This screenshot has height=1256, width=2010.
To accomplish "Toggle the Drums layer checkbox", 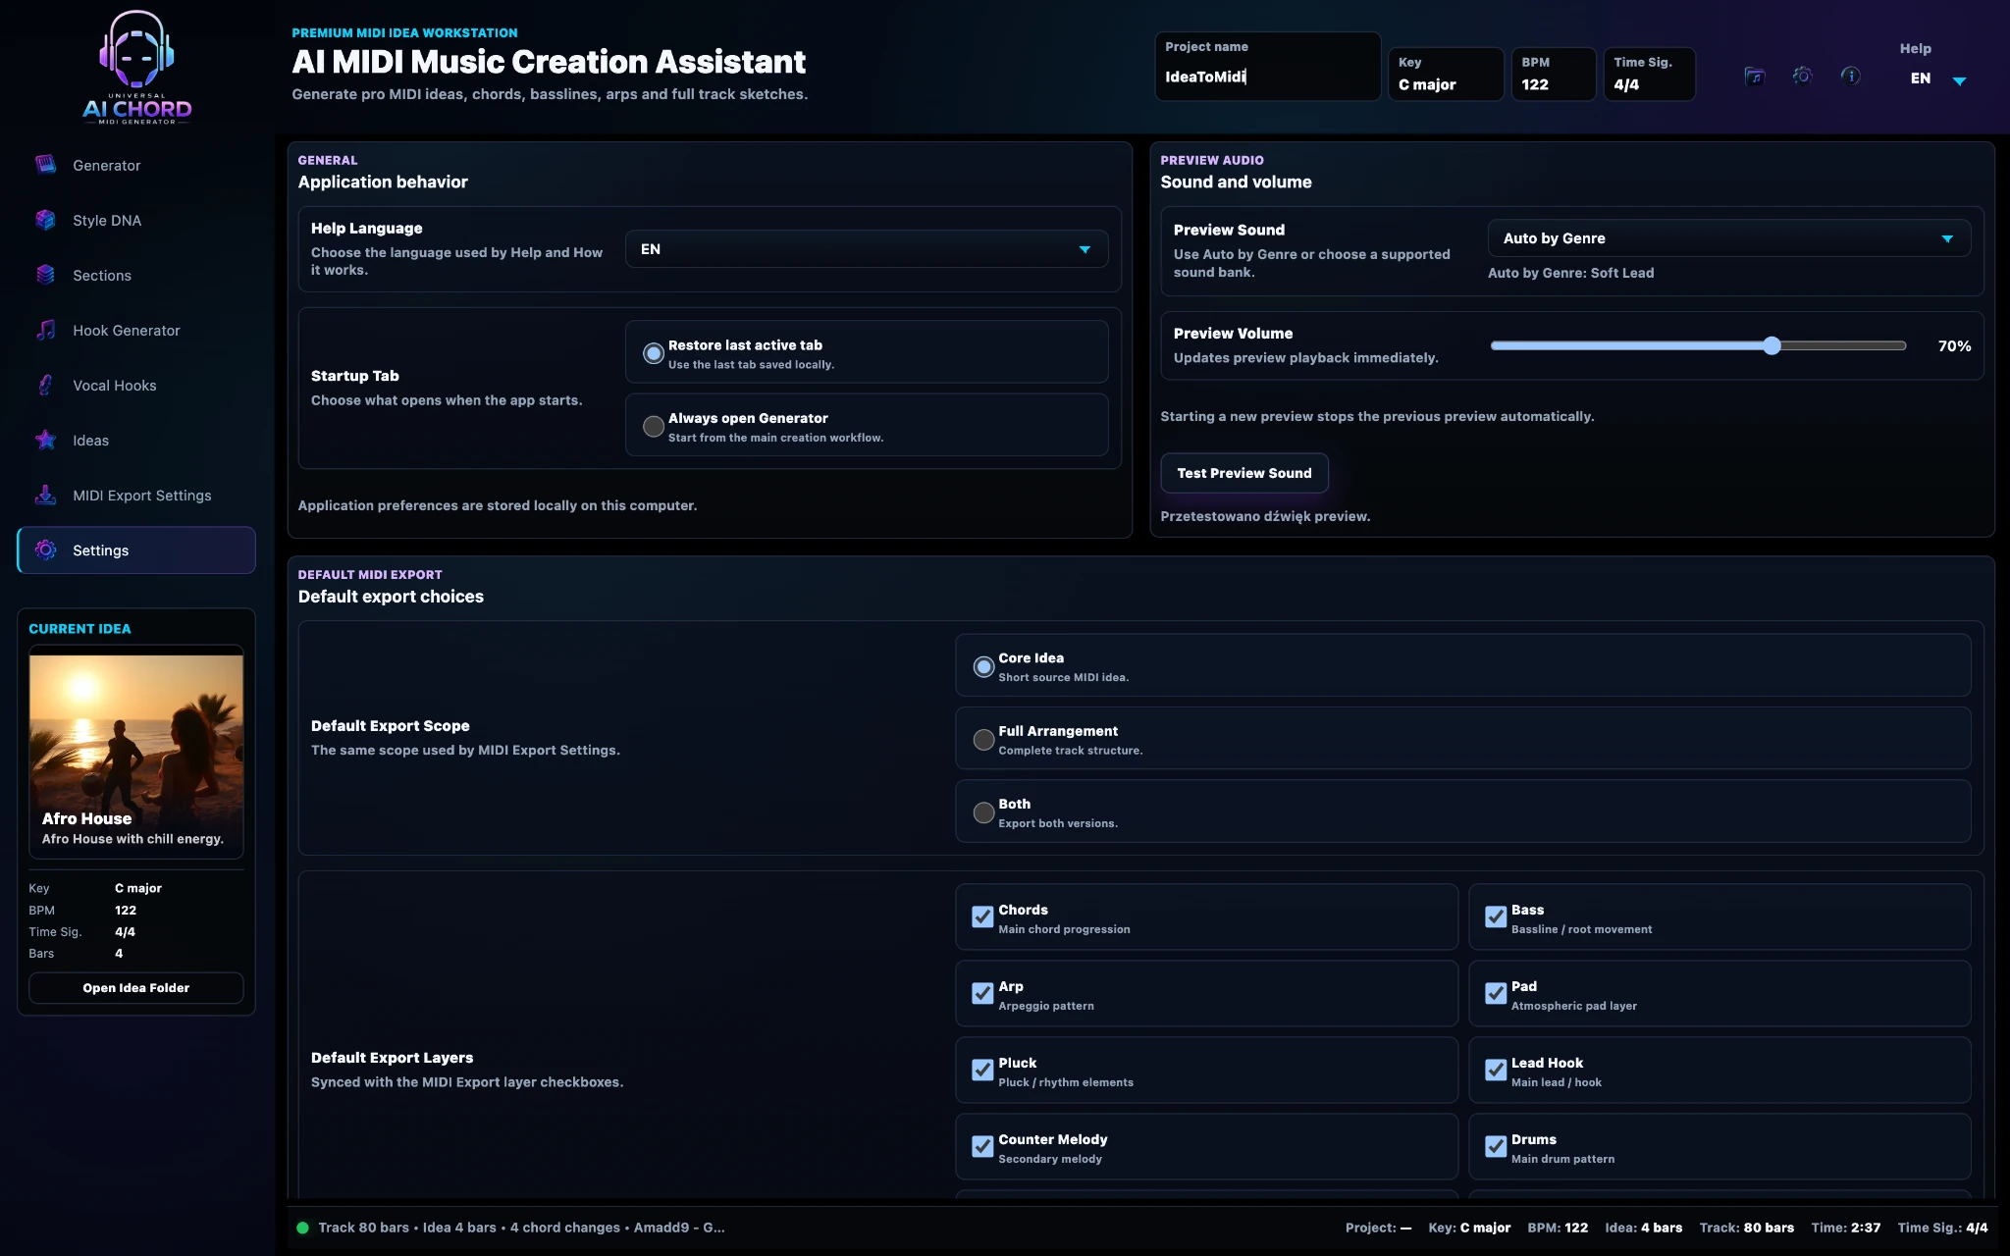I will click(x=1496, y=1146).
